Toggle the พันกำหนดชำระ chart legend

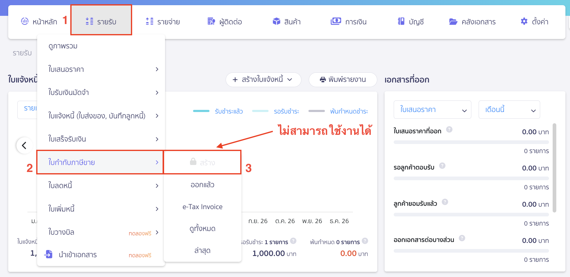click(x=349, y=111)
